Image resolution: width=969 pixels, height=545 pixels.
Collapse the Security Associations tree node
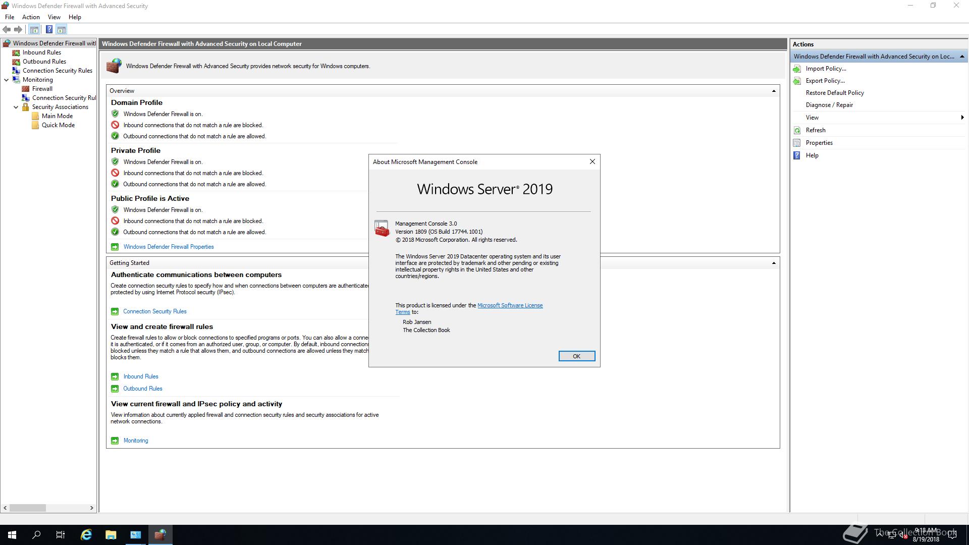(x=16, y=107)
